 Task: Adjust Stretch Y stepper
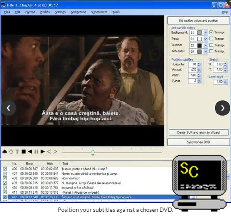click(x=225, y=69)
